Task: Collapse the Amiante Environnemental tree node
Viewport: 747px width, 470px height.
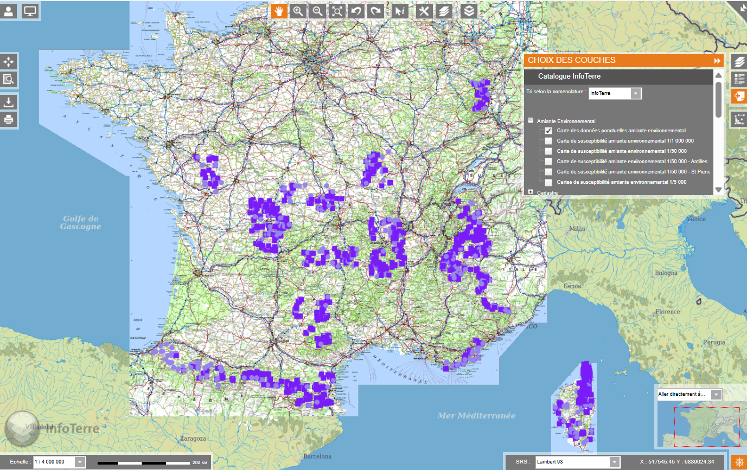Action: click(x=531, y=121)
